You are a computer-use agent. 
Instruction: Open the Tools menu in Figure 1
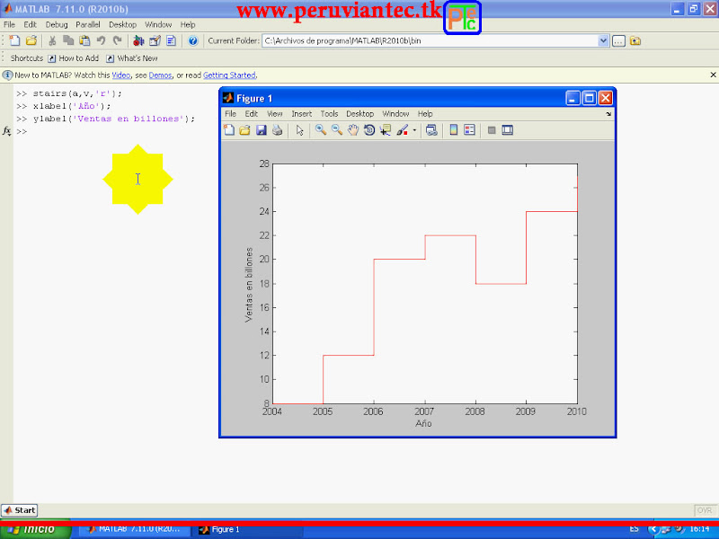329,114
